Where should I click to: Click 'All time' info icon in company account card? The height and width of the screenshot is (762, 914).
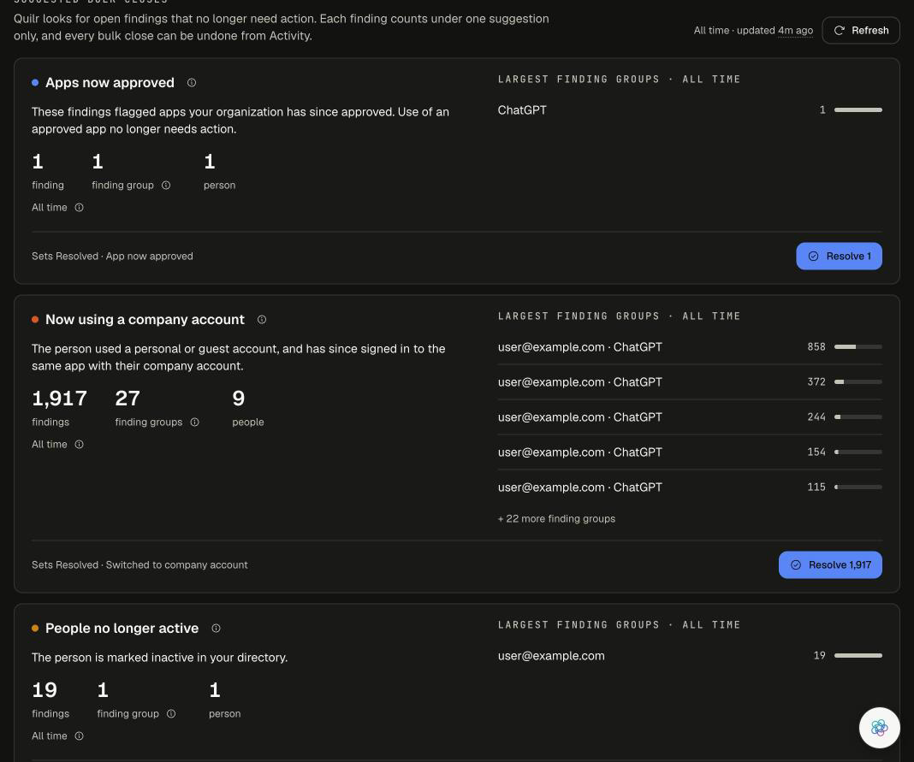[80, 445]
